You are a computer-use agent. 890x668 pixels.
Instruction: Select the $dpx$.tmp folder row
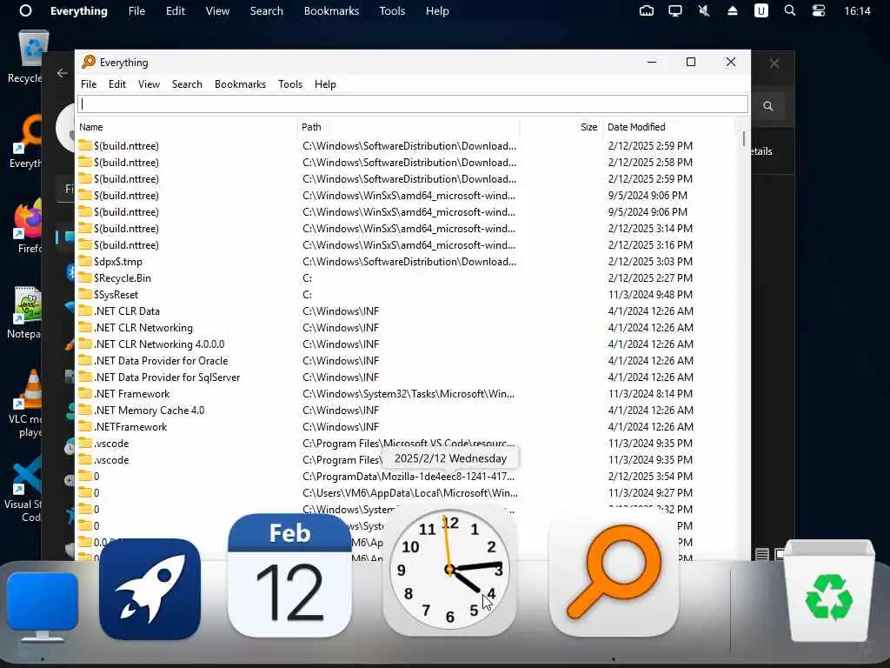tap(405, 262)
